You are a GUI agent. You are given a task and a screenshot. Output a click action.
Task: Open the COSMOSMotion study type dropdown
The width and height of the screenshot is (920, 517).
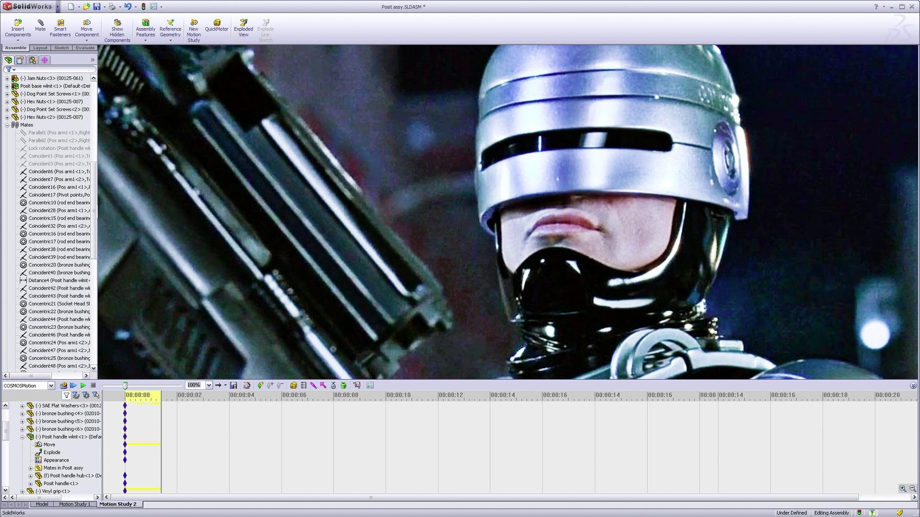(x=51, y=386)
